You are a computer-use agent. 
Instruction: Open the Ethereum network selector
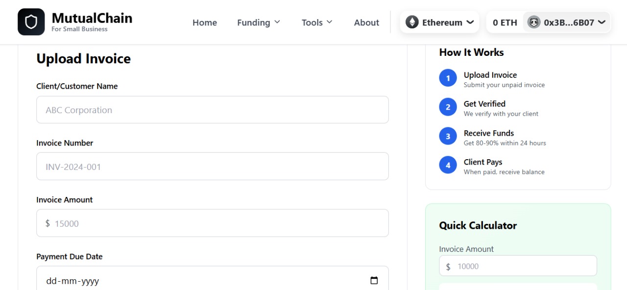point(440,23)
